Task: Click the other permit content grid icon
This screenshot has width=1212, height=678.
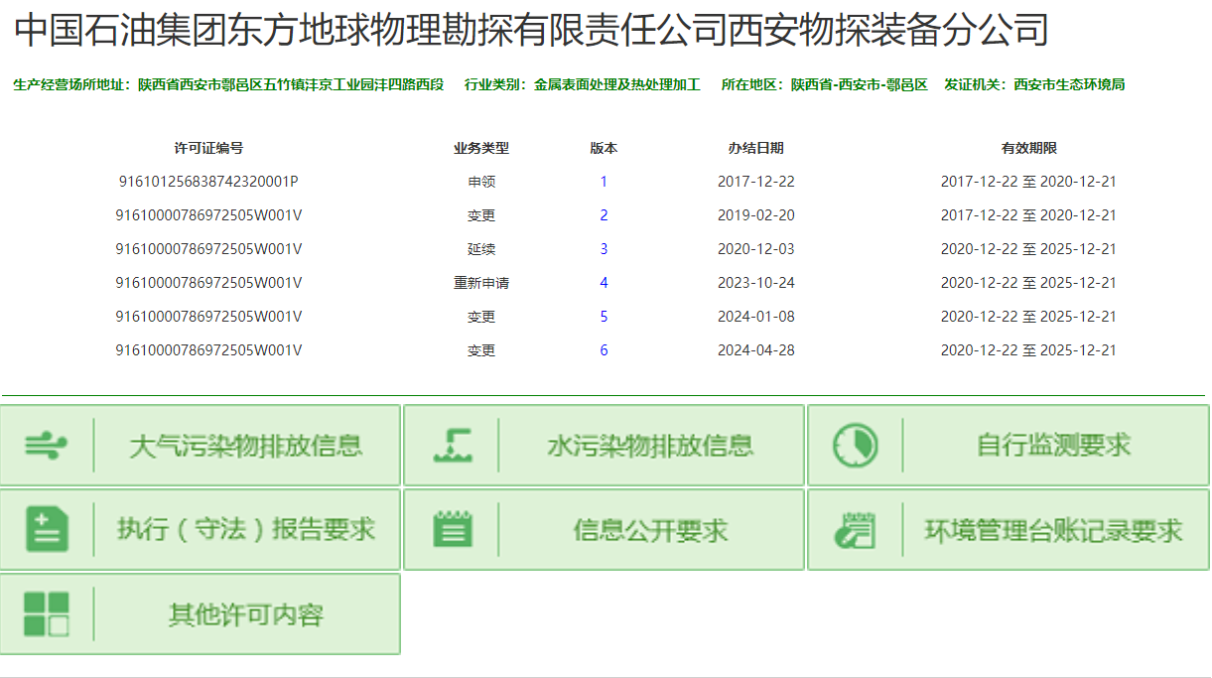Action: (47, 614)
